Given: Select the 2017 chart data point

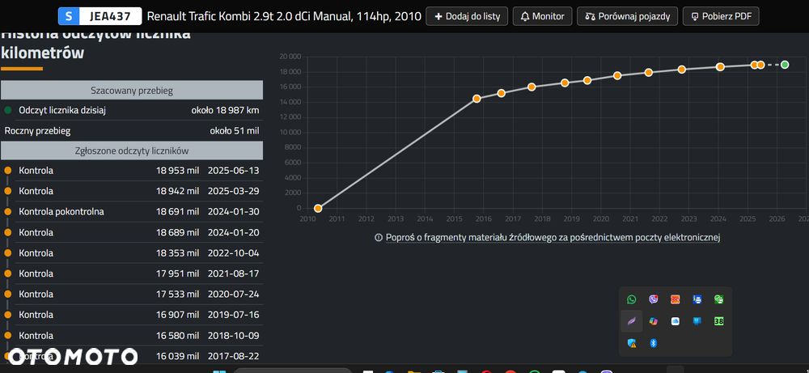Looking at the screenshot, I should [532, 87].
